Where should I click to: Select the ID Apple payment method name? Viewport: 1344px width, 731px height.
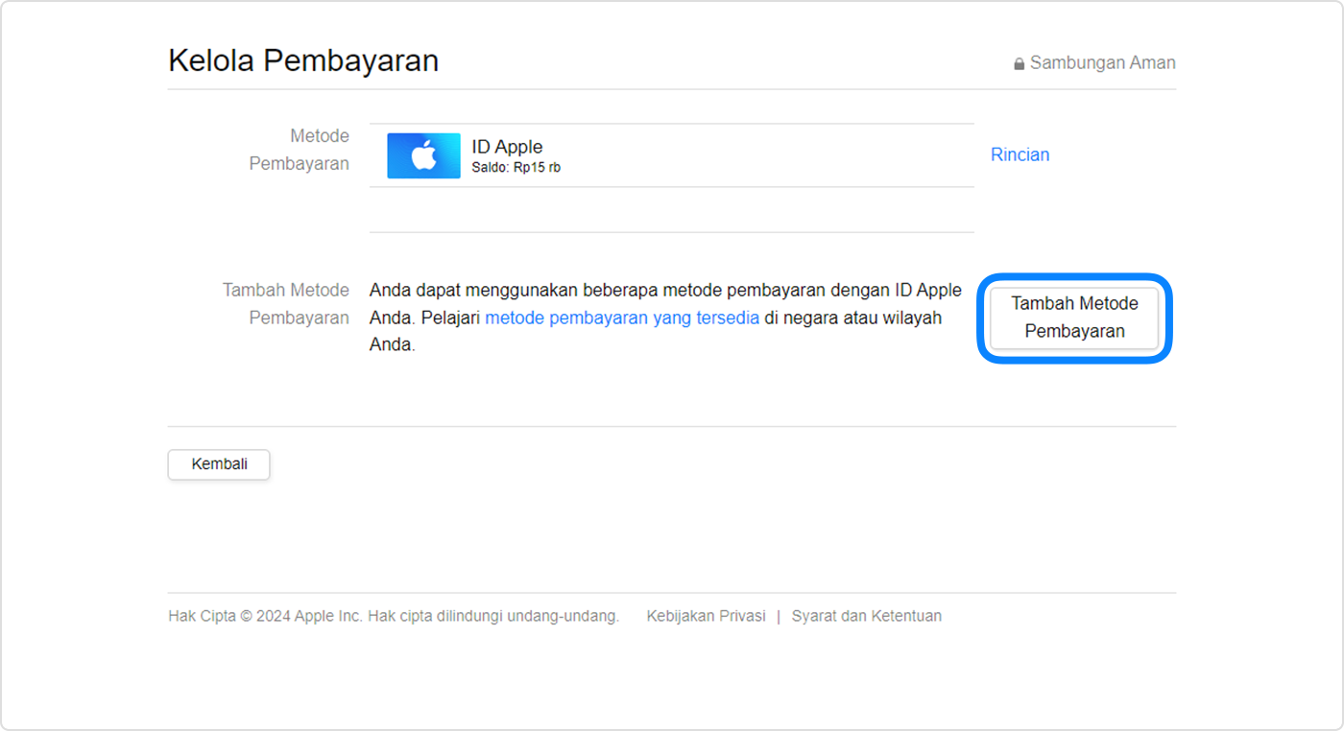point(507,147)
